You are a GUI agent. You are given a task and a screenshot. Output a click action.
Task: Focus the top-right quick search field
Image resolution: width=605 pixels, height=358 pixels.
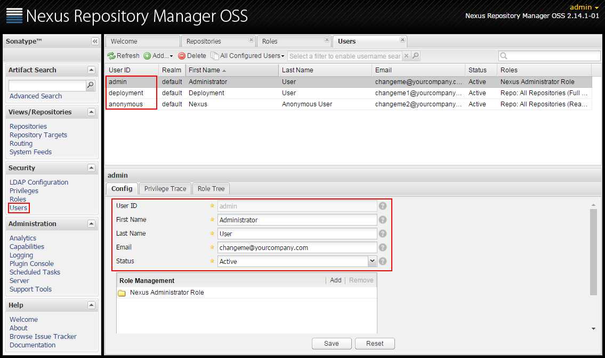(x=550, y=56)
